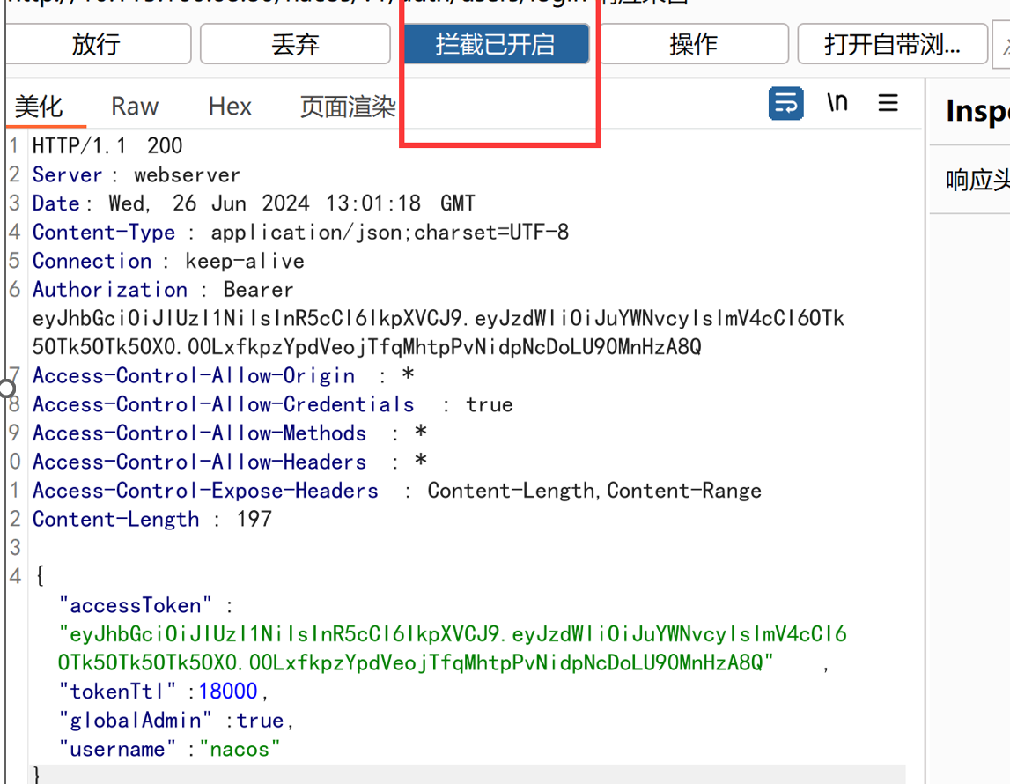This screenshot has width=1010, height=784.
Task: Click the Content-Type header line
Action: tap(301, 232)
